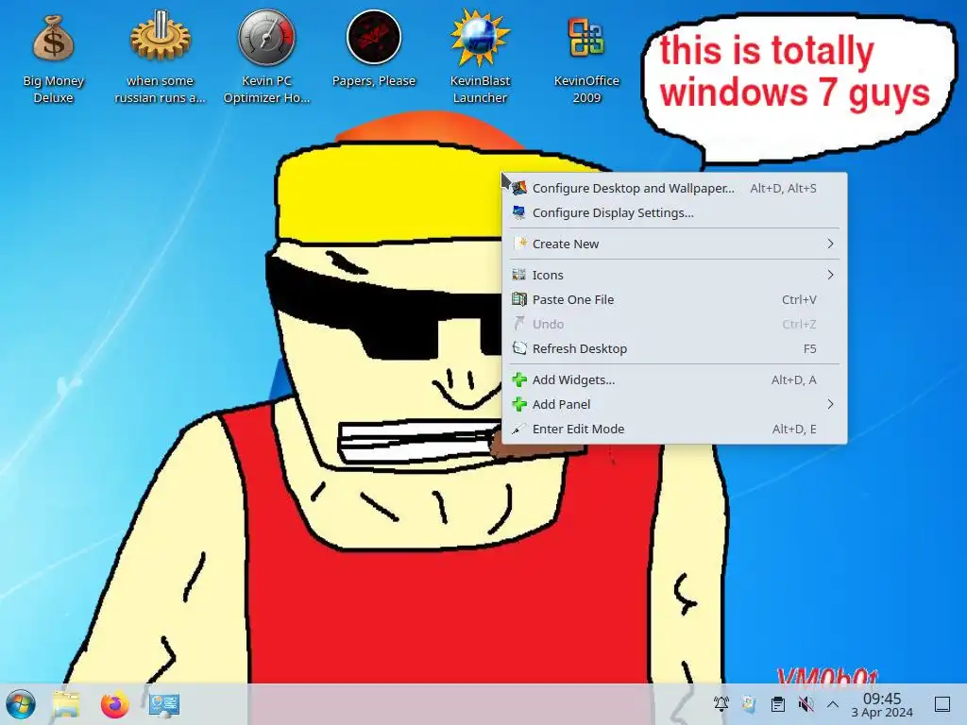Click the paste icon beside Paste One File
Image resolution: width=967 pixels, height=725 pixels.
[x=519, y=299]
